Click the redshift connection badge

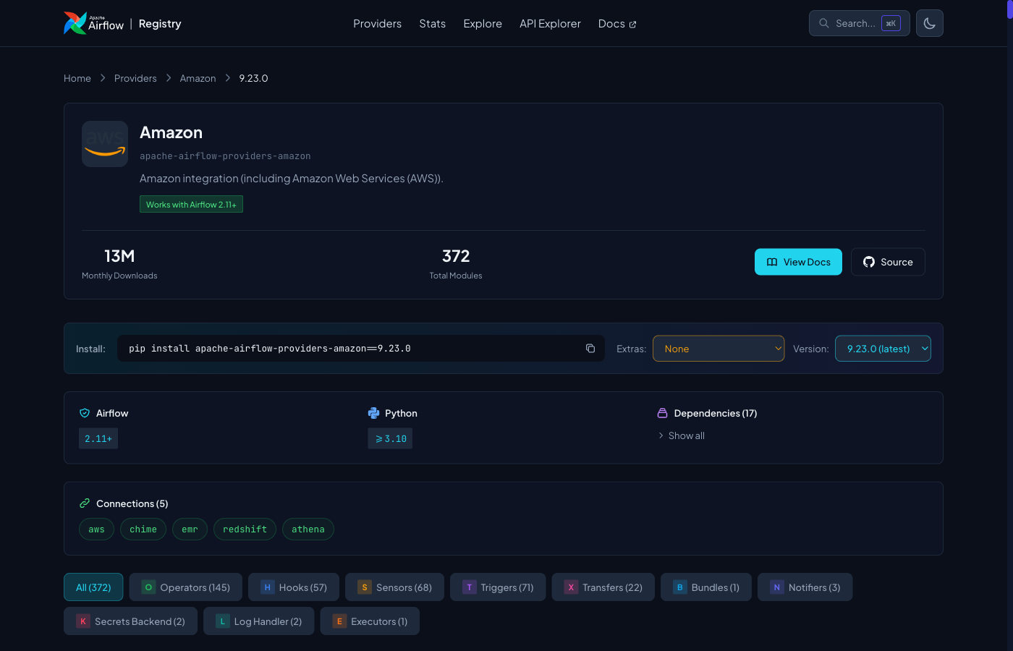(245, 529)
